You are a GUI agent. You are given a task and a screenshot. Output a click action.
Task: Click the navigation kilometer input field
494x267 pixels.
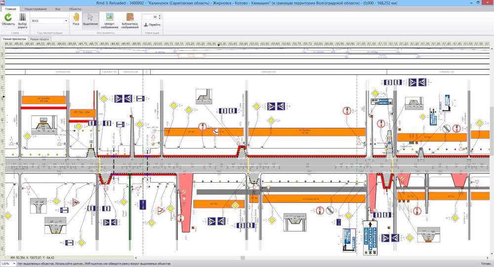(149, 17)
